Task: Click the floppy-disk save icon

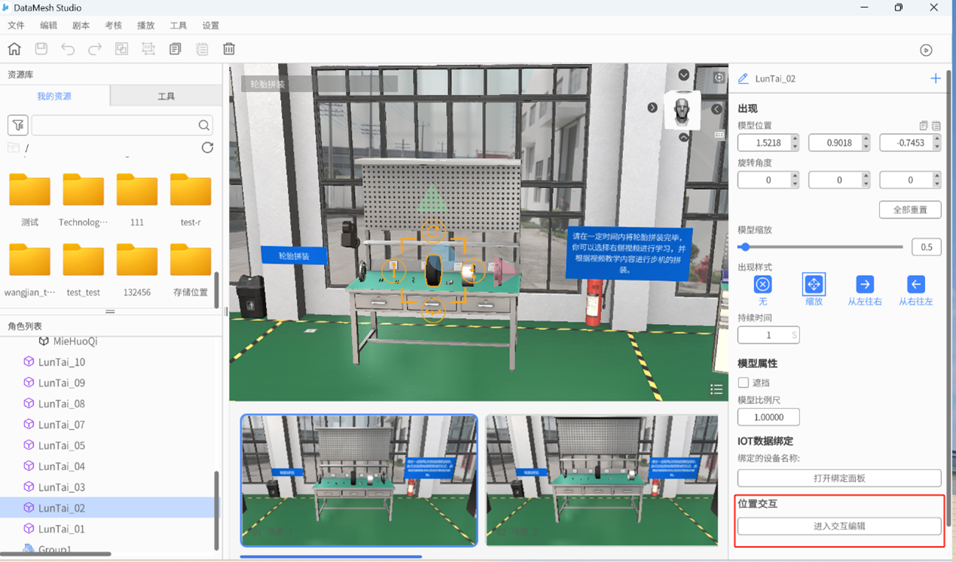Action: point(41,49)
